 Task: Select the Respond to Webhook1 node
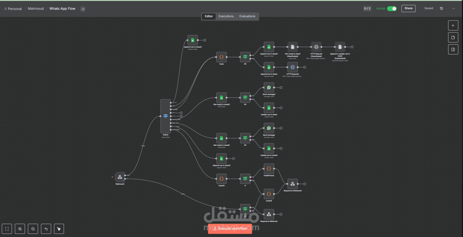pyautogui.click(x=293, y=184)
